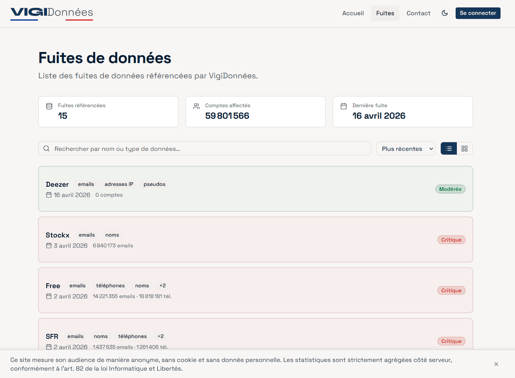Click the 59 801 566 accounts value
The height and width of the screenshot is (378, 515).
(x=227, y=116)
